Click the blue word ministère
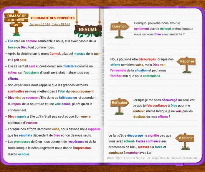Image resolution: width=205 pixels, height=172 pixels. click(x=70, y=66)
